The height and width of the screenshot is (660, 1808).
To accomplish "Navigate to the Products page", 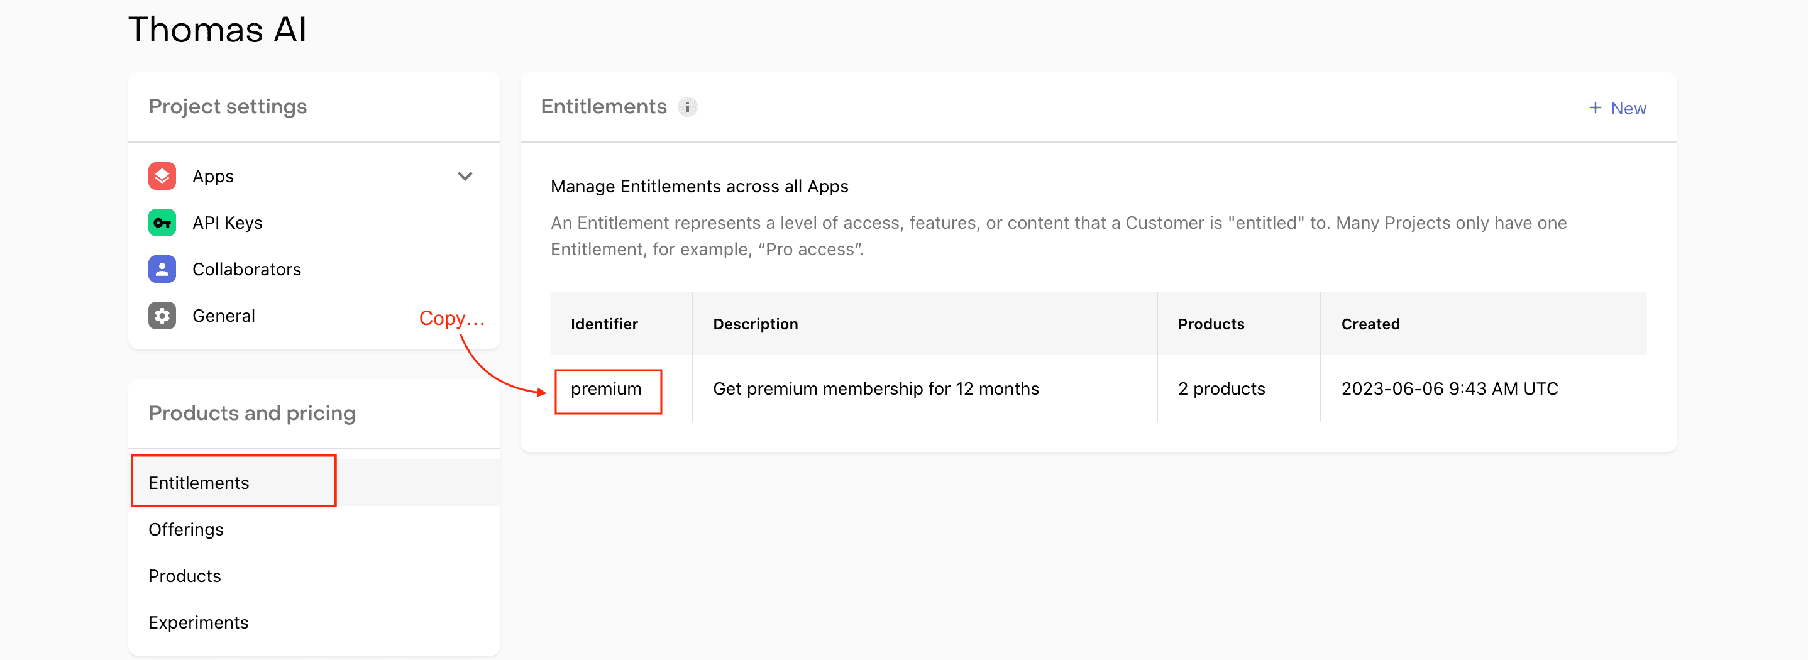I will [x=185, y=576].
